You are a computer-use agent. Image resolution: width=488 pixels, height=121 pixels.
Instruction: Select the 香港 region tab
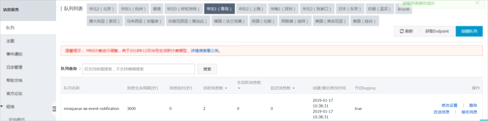click(x=157, y=9)
